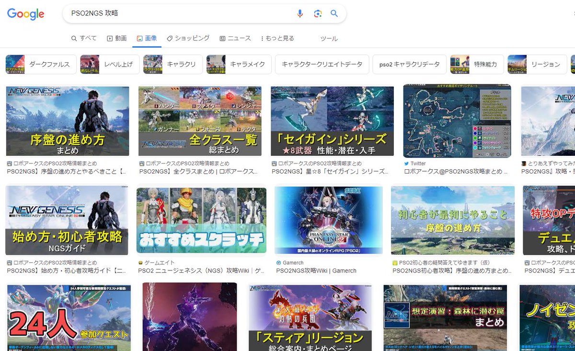Viewport: 575px width, 351px height.
Task: Select the pso2 キャラクリデータ chip
Action: (409, 64)
